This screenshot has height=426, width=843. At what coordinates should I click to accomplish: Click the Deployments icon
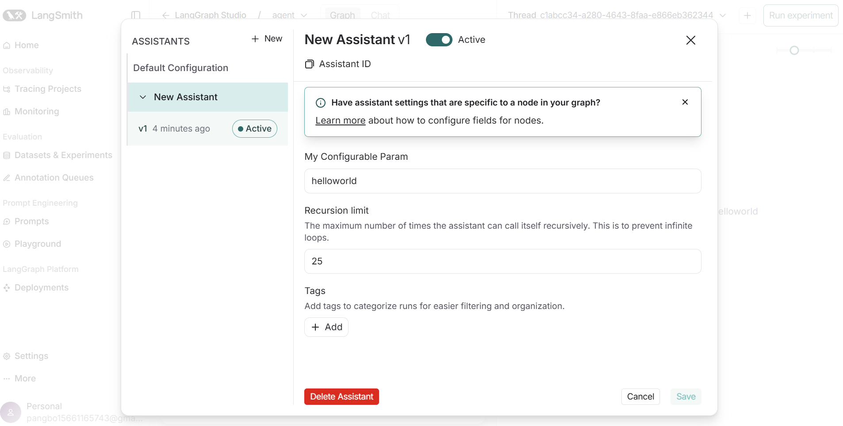coord(7,288)
